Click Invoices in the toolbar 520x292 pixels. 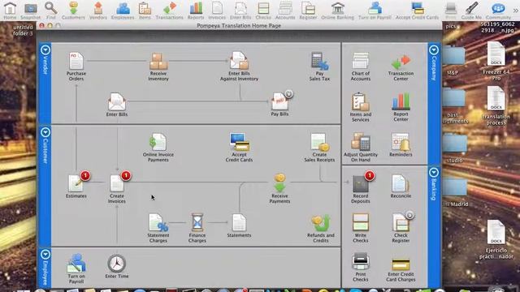[217, 11]
